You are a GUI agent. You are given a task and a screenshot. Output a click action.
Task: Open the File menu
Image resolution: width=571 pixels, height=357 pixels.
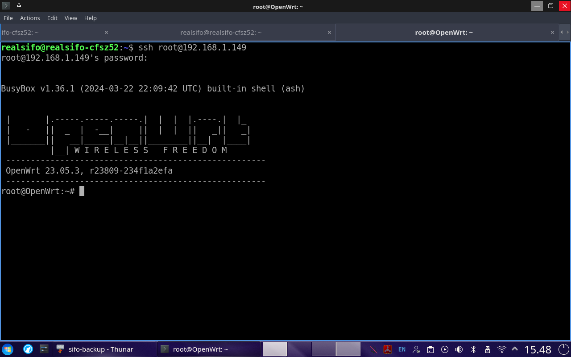tap(8, 18)
